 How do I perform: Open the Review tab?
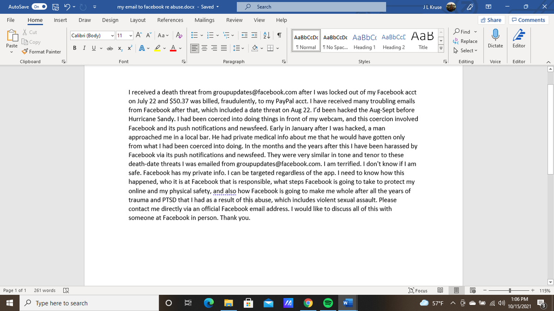235,20
